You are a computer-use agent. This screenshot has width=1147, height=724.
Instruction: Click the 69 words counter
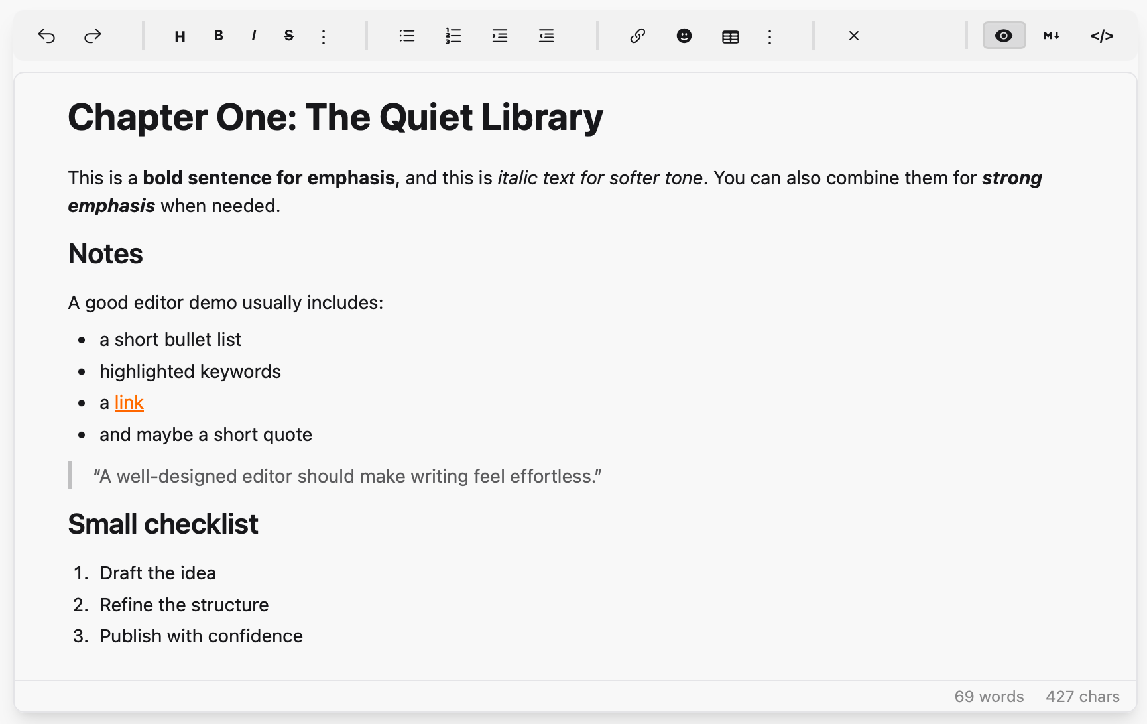(x=989, y=696)
